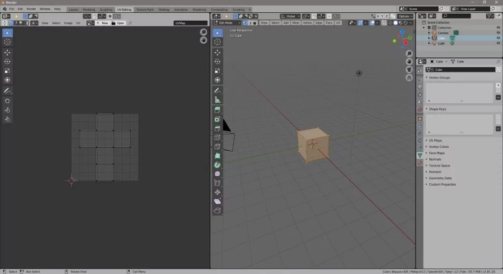
Task: Toggle visibility of Camera in outliner
Action: pyautogui.click(x=498, y=33)
